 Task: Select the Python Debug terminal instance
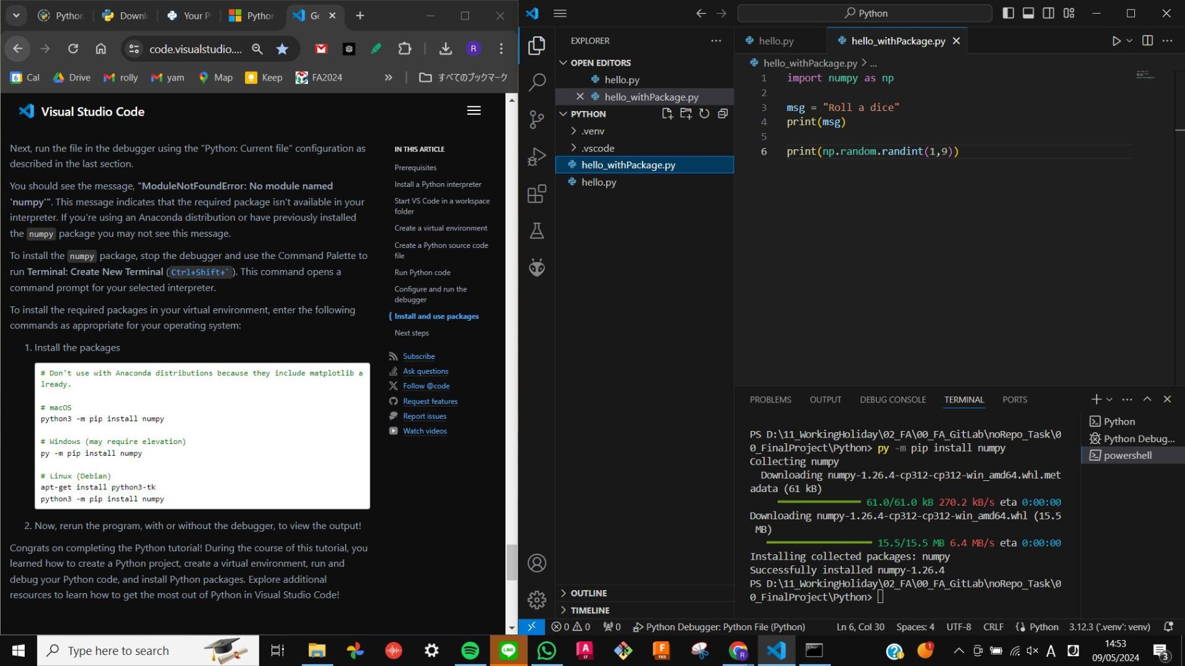(1133, 439)
